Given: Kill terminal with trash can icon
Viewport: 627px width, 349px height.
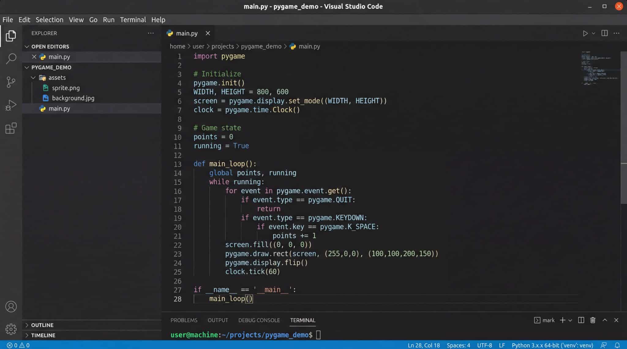Looking at the screenshot, I should [593, 320].
